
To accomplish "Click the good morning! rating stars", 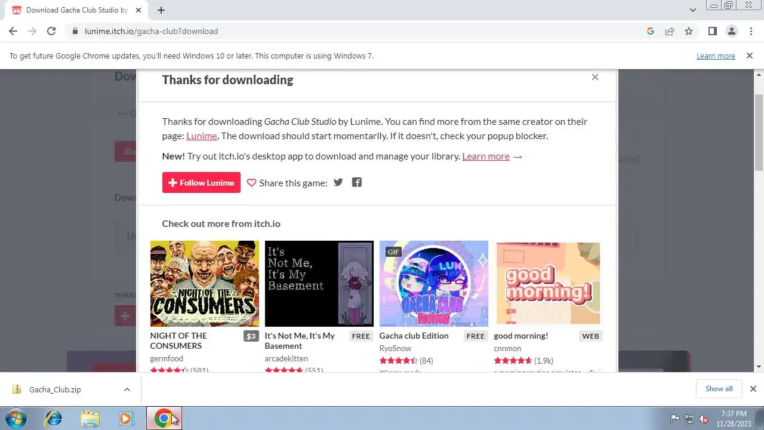I will click(513, 361).
